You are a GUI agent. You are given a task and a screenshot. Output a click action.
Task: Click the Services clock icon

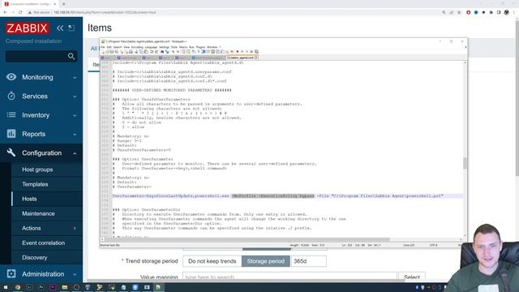click(x=11, y=96)
